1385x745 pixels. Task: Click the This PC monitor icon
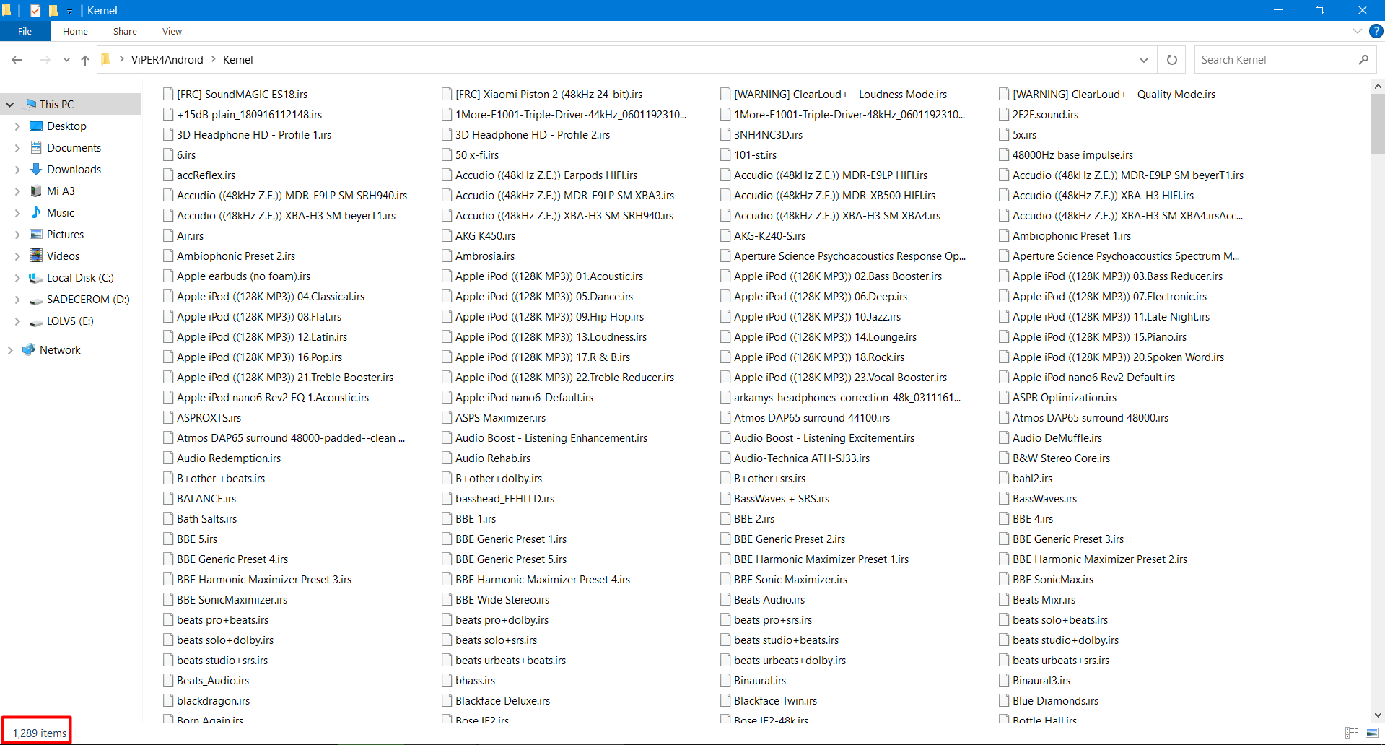(31, 104)
